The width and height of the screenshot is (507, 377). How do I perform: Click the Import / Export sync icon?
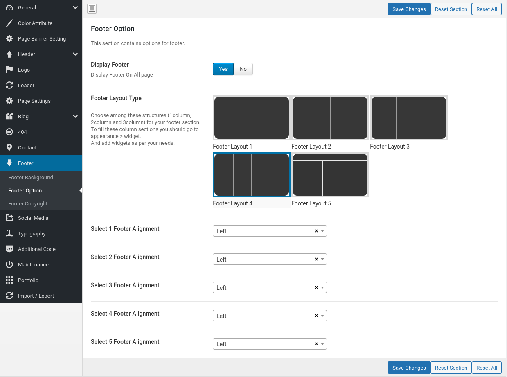click(x=9, y=296)
